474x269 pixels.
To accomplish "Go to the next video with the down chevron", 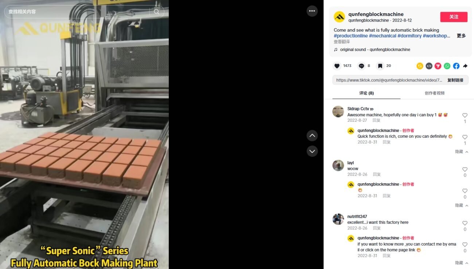I will [x=312, y=151].
